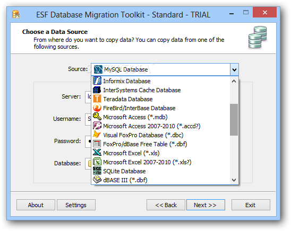Click the Password input field
The image size is (291, 231).
click(88, 141)
